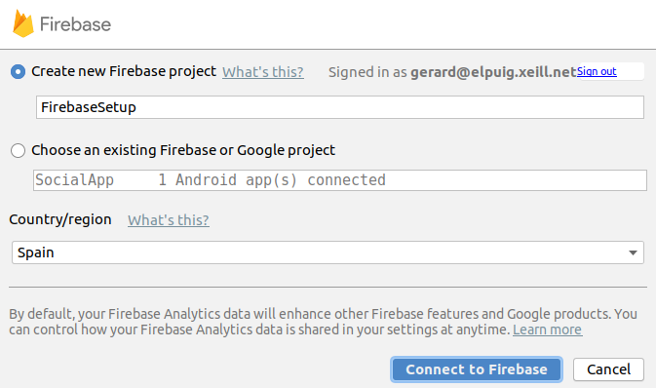The width and height of the screenshot is (656, 388).
Task: Open What's this? beside Create new project
Action: [263, 72]
